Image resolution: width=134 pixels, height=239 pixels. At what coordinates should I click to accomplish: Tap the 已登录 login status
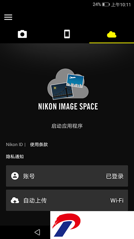point(115,176)
